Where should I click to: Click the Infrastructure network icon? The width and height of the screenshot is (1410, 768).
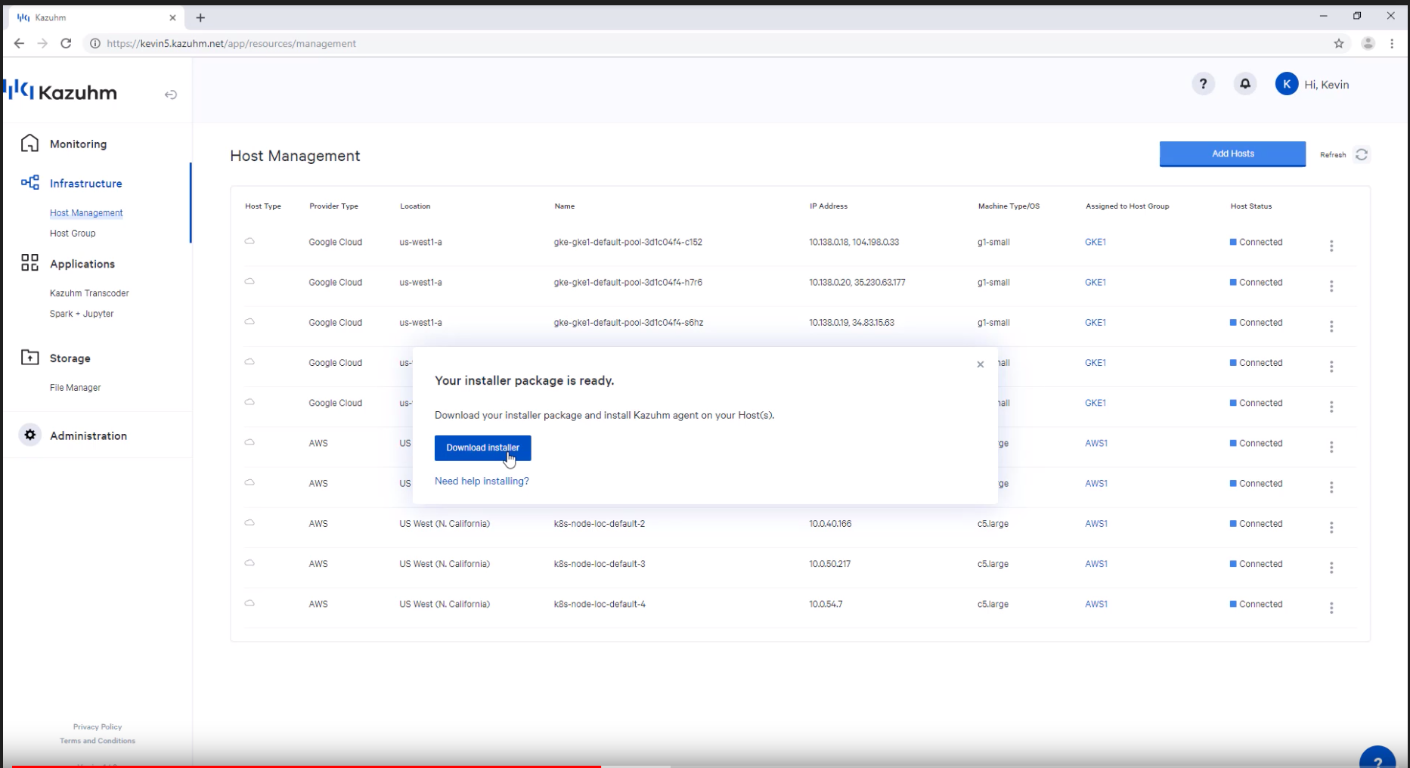tap(29, 182)
